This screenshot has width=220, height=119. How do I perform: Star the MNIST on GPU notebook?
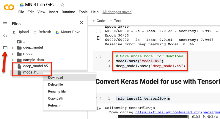[x=62, y=5]
